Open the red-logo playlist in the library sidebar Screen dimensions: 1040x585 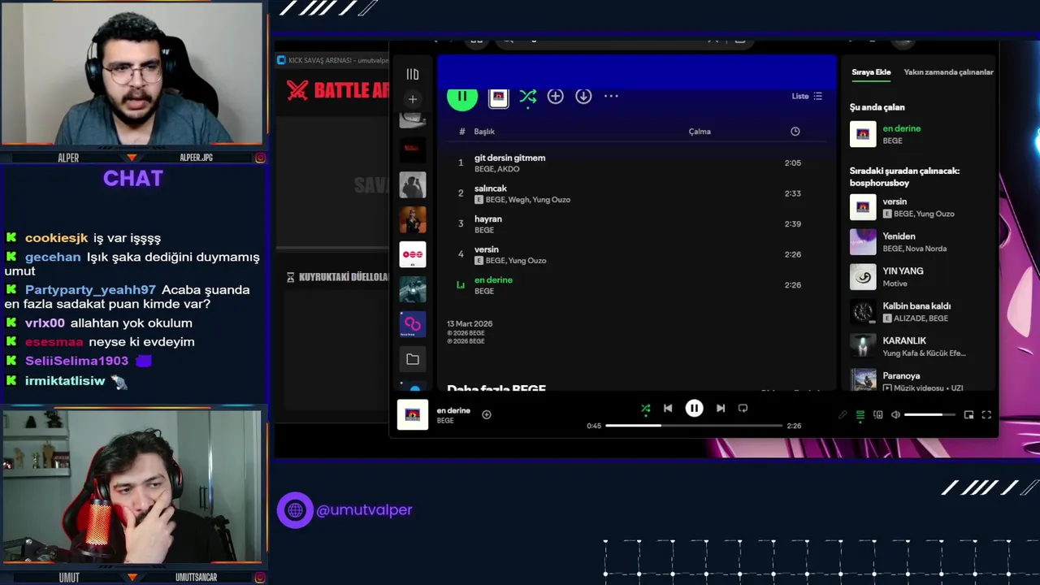point(413,149)
